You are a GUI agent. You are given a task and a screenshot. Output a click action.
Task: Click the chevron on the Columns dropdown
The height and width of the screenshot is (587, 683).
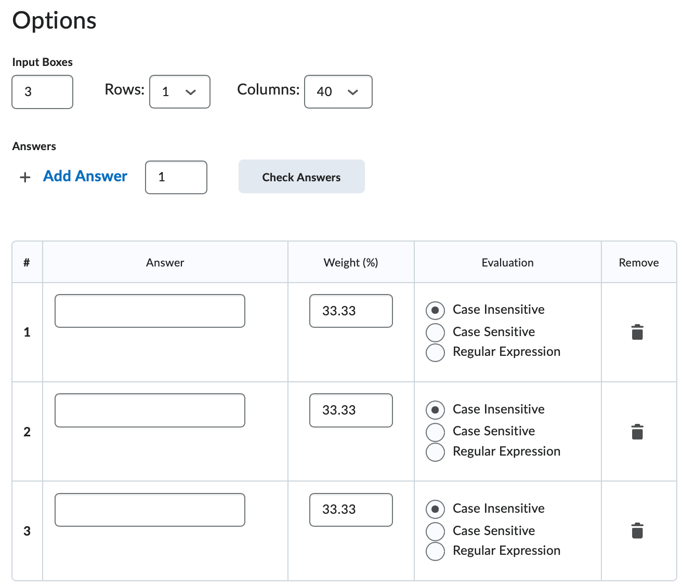tap(353, 92)
